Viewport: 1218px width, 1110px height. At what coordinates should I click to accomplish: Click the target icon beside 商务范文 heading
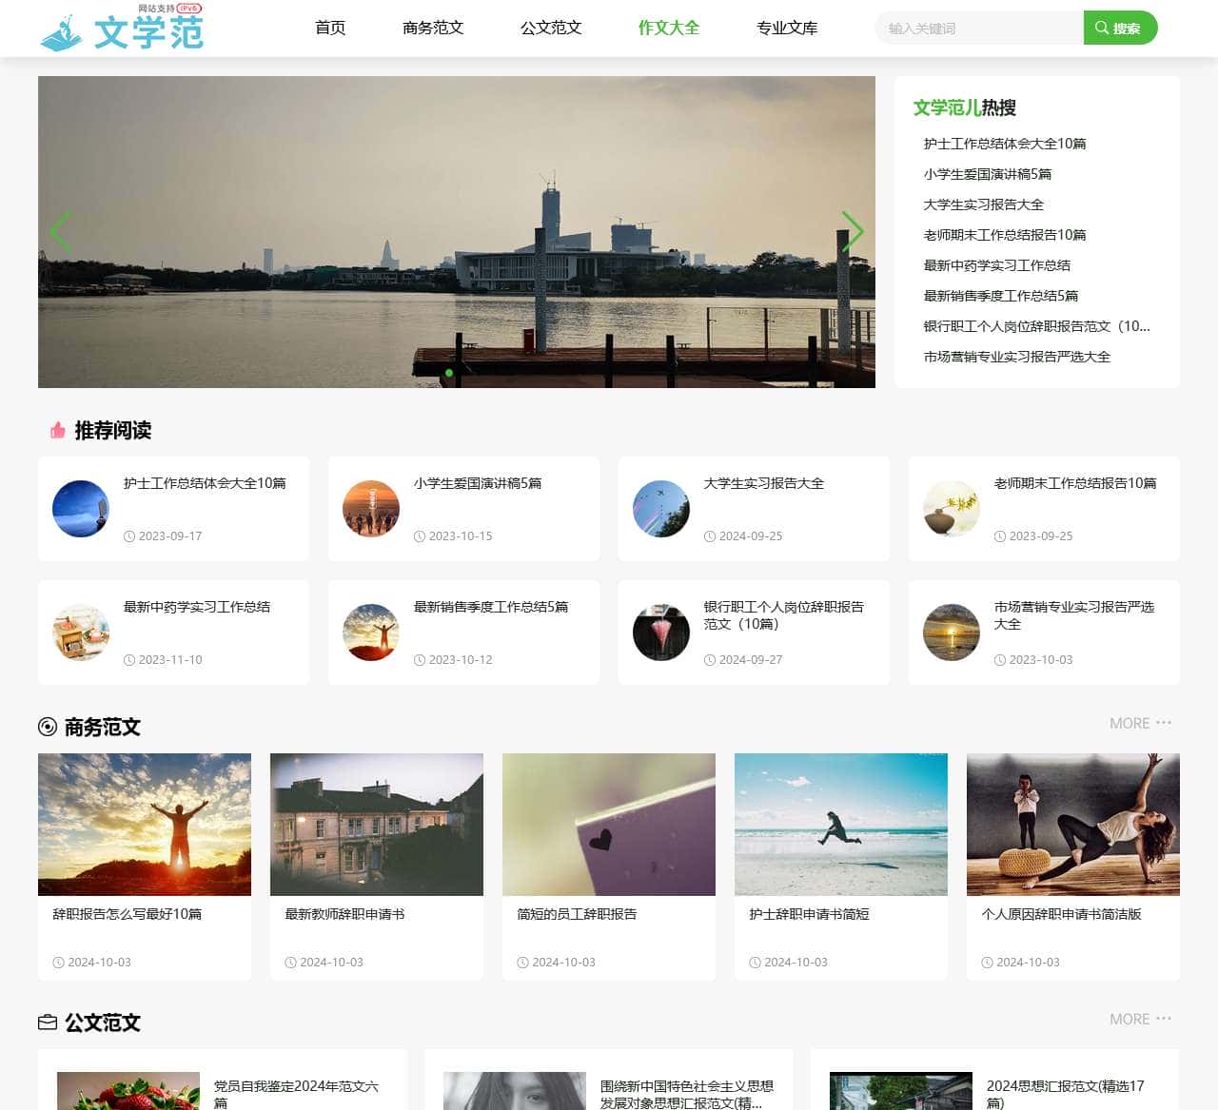[47, 727]
